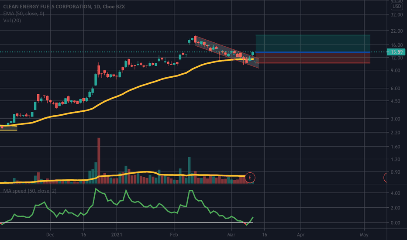Click the partial earnings marker near the right edge
This screenshot has height=240, width=407.
click(x=385, y=178)
